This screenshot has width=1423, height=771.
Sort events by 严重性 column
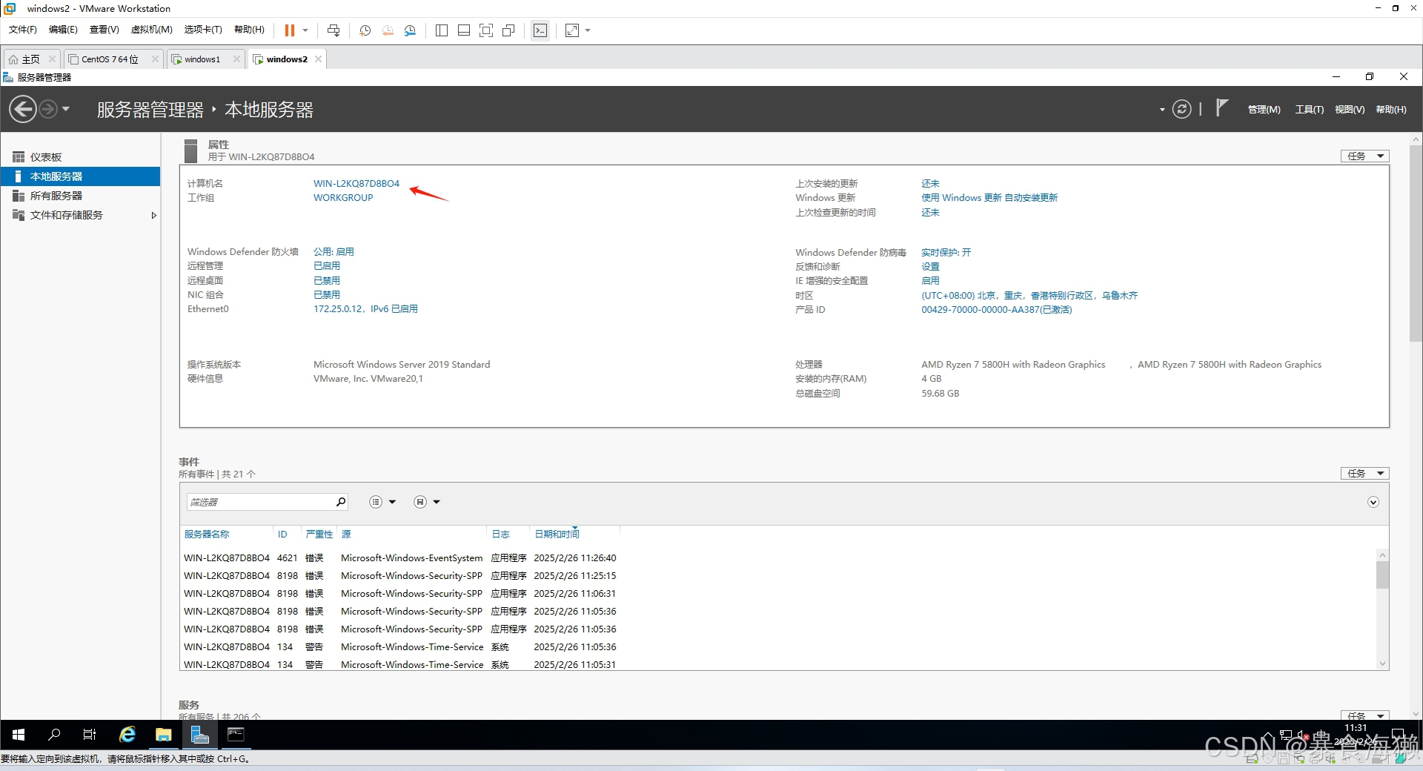319,535
